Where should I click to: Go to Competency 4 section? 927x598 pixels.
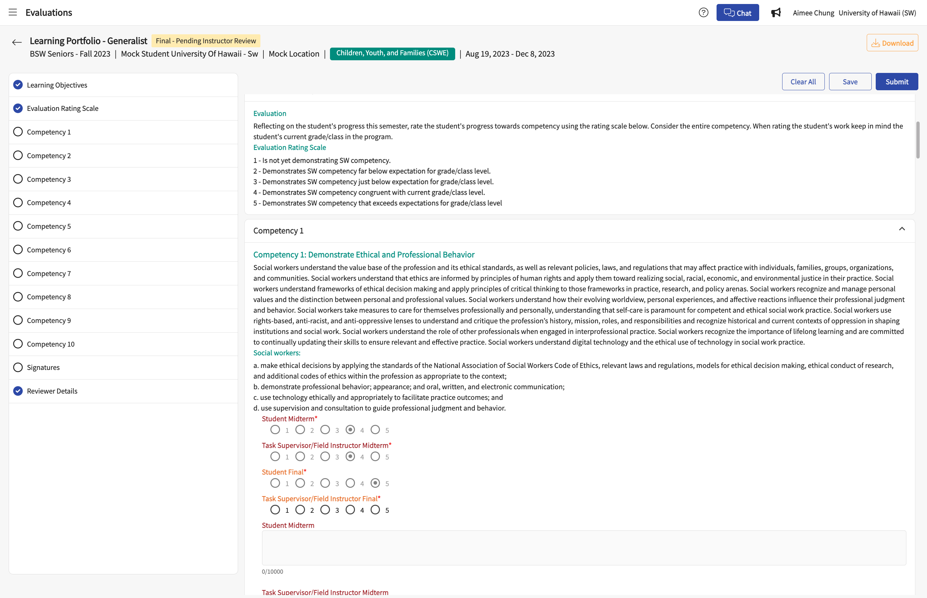[123, 202]
